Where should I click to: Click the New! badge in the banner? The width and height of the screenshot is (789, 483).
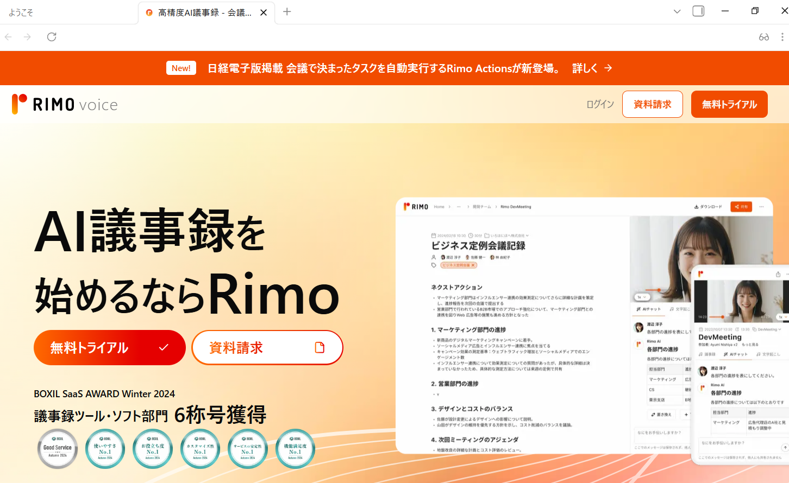[181, 68]
